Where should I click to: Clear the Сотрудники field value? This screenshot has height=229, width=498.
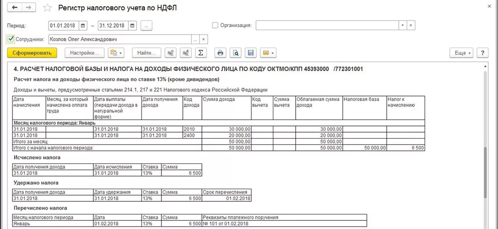point(204,40)
